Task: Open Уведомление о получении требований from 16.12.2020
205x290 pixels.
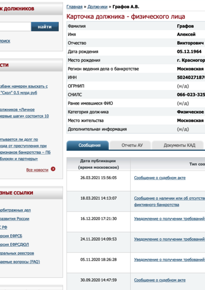Action: click(x=170, y=218)
